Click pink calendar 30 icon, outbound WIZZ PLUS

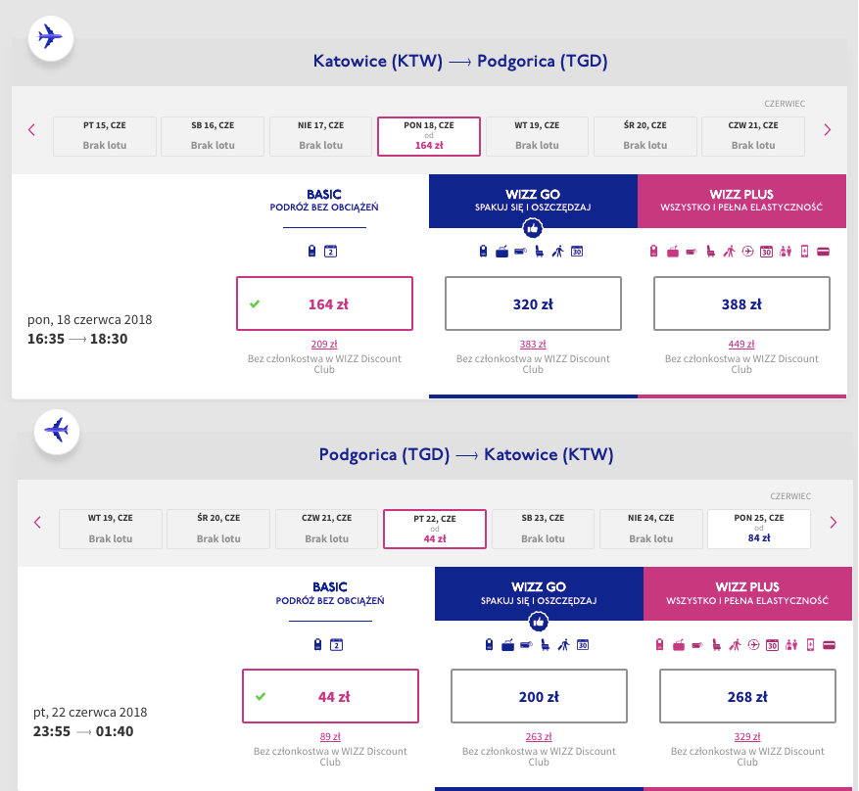766,252
